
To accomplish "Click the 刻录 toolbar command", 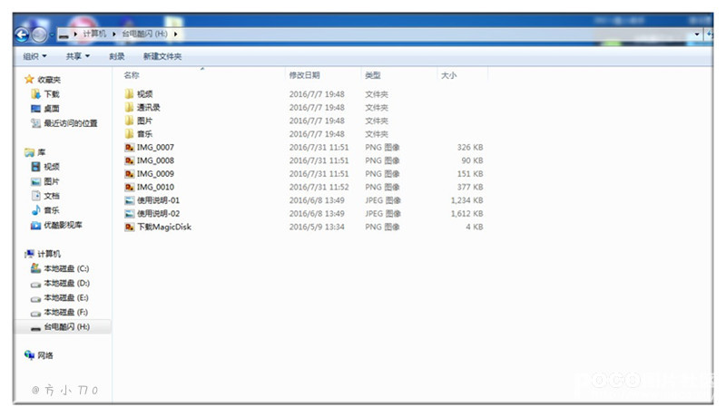I will tap(117, 56).
